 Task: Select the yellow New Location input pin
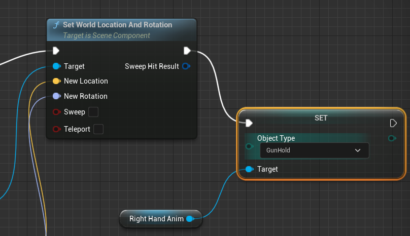pos(56,81)
